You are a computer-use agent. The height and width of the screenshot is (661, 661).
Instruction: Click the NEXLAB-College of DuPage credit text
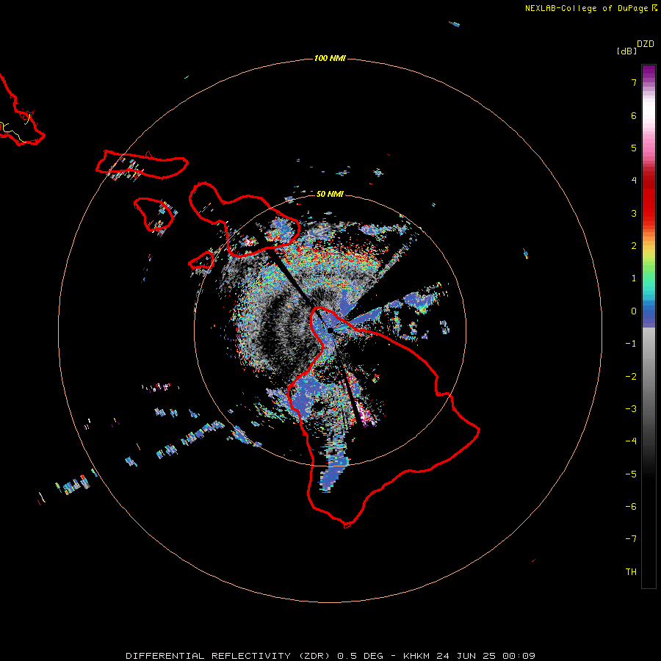(x=587, y=8)
